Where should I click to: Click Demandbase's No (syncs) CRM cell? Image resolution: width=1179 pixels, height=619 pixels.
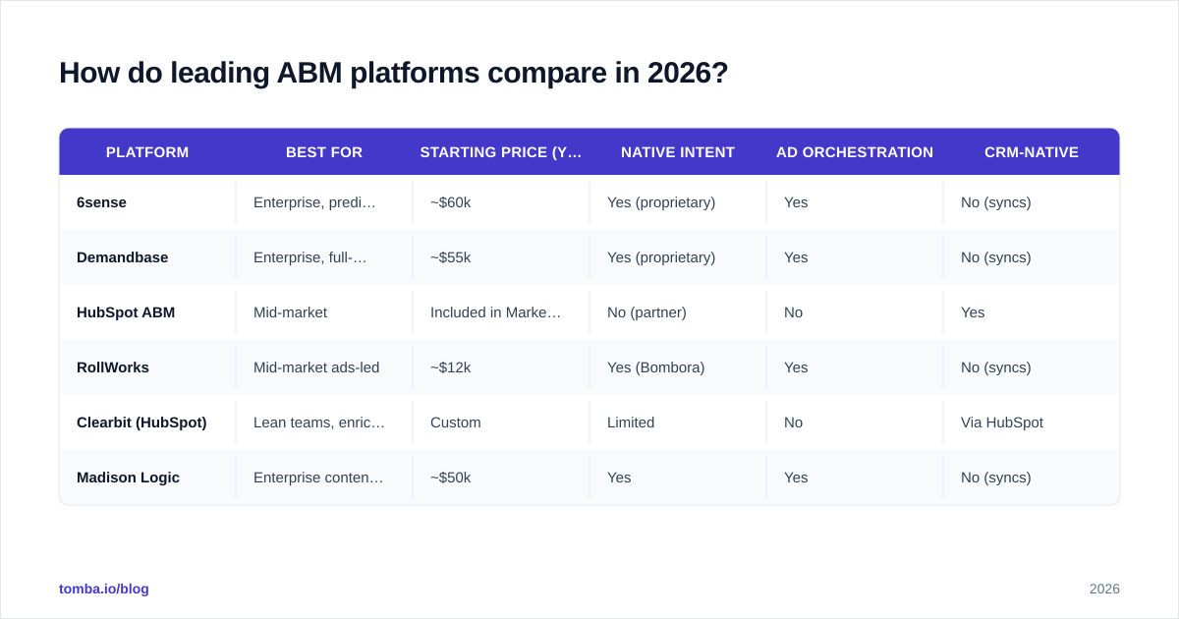pos(1032,257)
